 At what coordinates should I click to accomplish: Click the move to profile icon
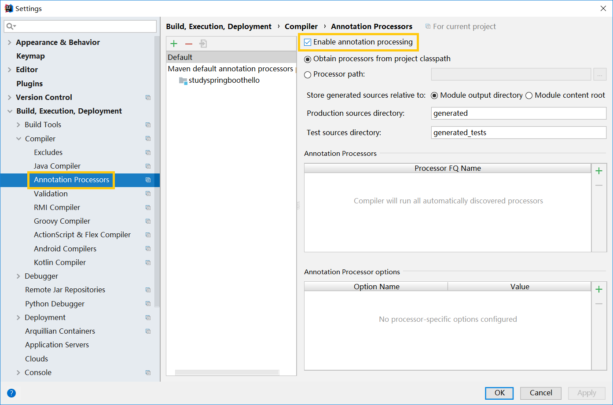point(203,44)
